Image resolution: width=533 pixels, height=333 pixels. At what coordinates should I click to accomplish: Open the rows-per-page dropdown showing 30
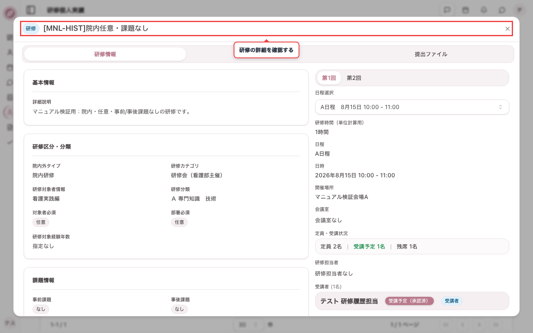click(x=249, y=324)
